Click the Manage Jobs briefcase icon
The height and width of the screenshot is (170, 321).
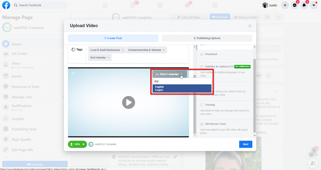point(6,97)
